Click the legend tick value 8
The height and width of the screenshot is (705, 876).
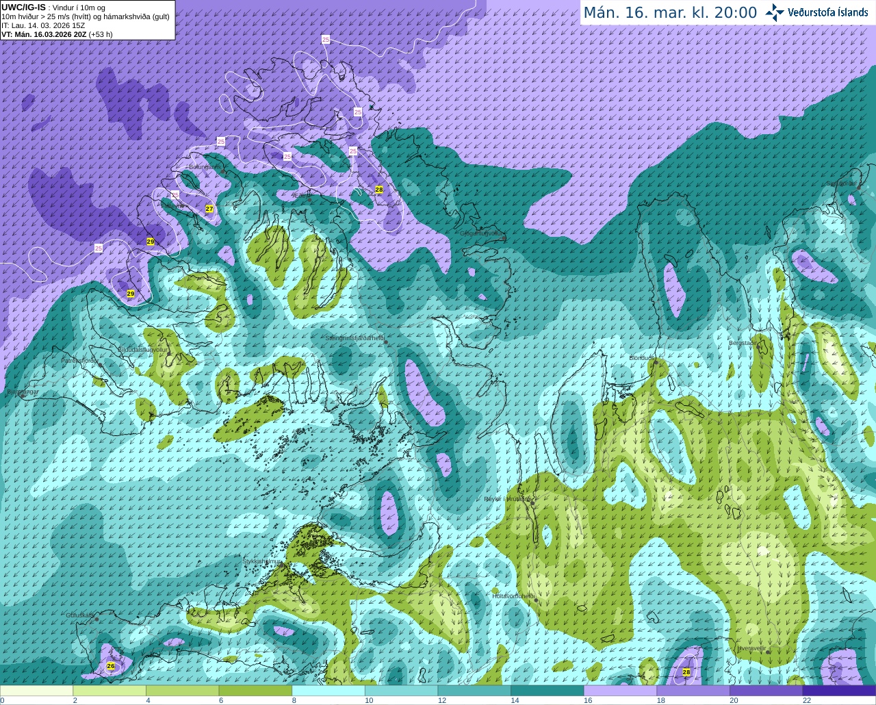tap(294, 701)
